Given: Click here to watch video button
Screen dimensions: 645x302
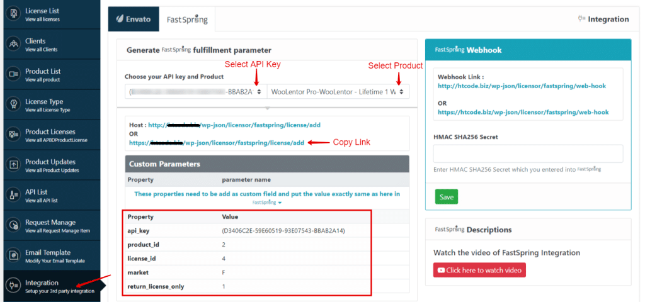Looking at the screenshot, I should pyautogui.click(x=479, y=270).
